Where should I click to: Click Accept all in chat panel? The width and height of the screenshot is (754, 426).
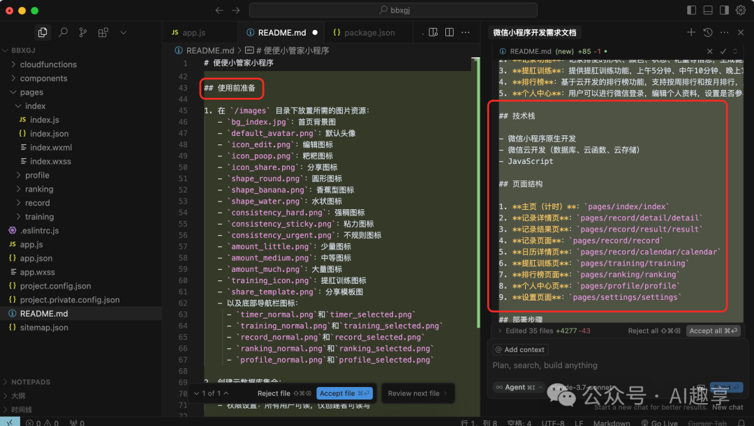(x=713, y=331)
